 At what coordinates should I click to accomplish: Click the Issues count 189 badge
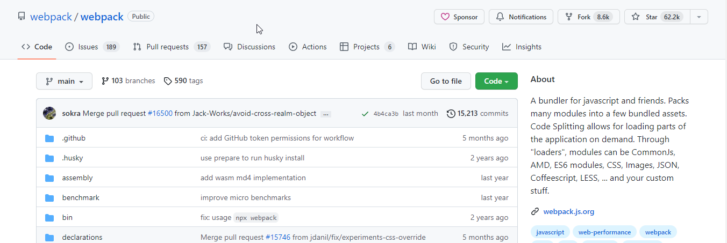[111, 47]
